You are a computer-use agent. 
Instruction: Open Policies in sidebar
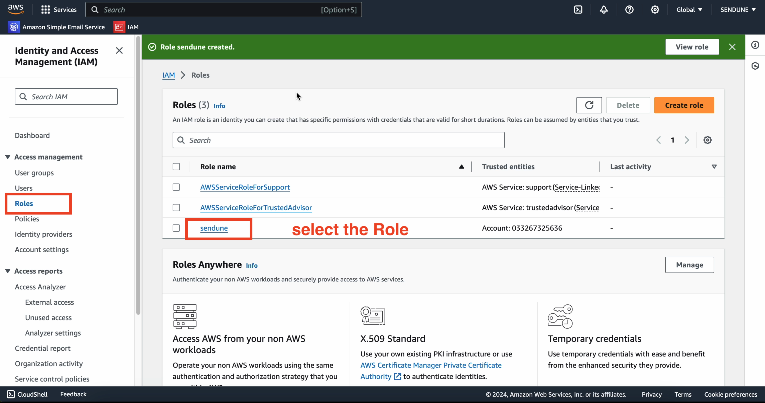27,219
